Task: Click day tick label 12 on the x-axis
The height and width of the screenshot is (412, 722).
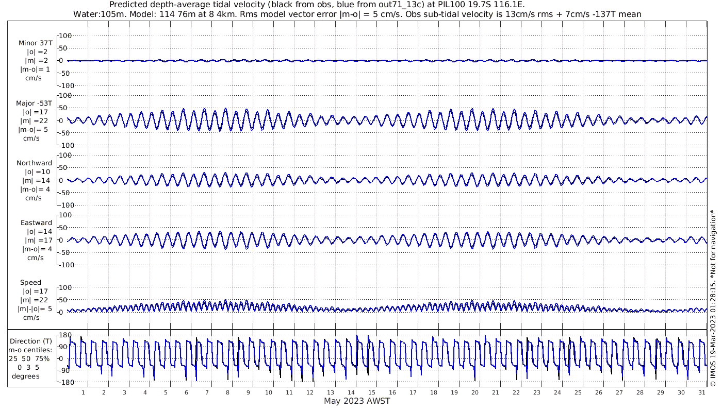Action: 310,392
